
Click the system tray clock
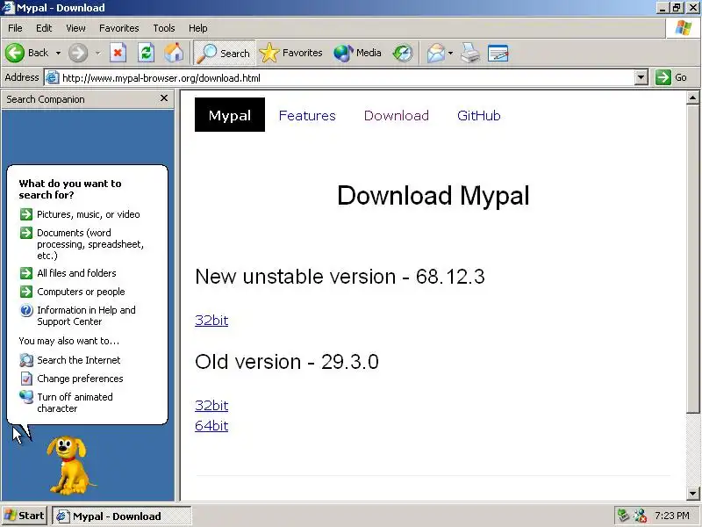point(671,516)
